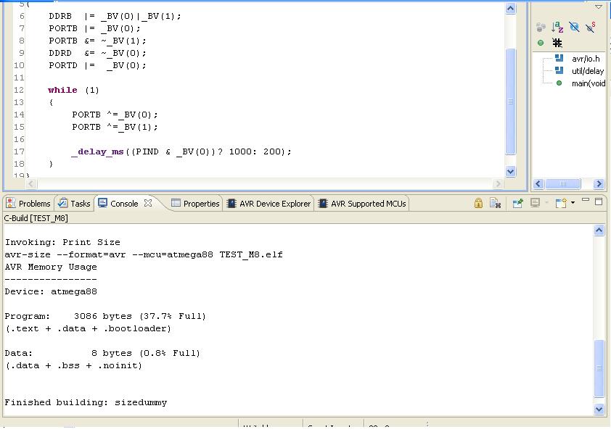Click 'AVR Memory Usage' heading
This screenshot has height=432, width=611.
pos(51,267)
